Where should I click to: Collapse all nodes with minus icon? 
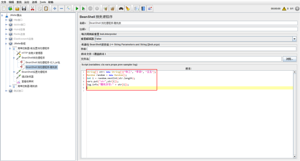coord(61,8)
